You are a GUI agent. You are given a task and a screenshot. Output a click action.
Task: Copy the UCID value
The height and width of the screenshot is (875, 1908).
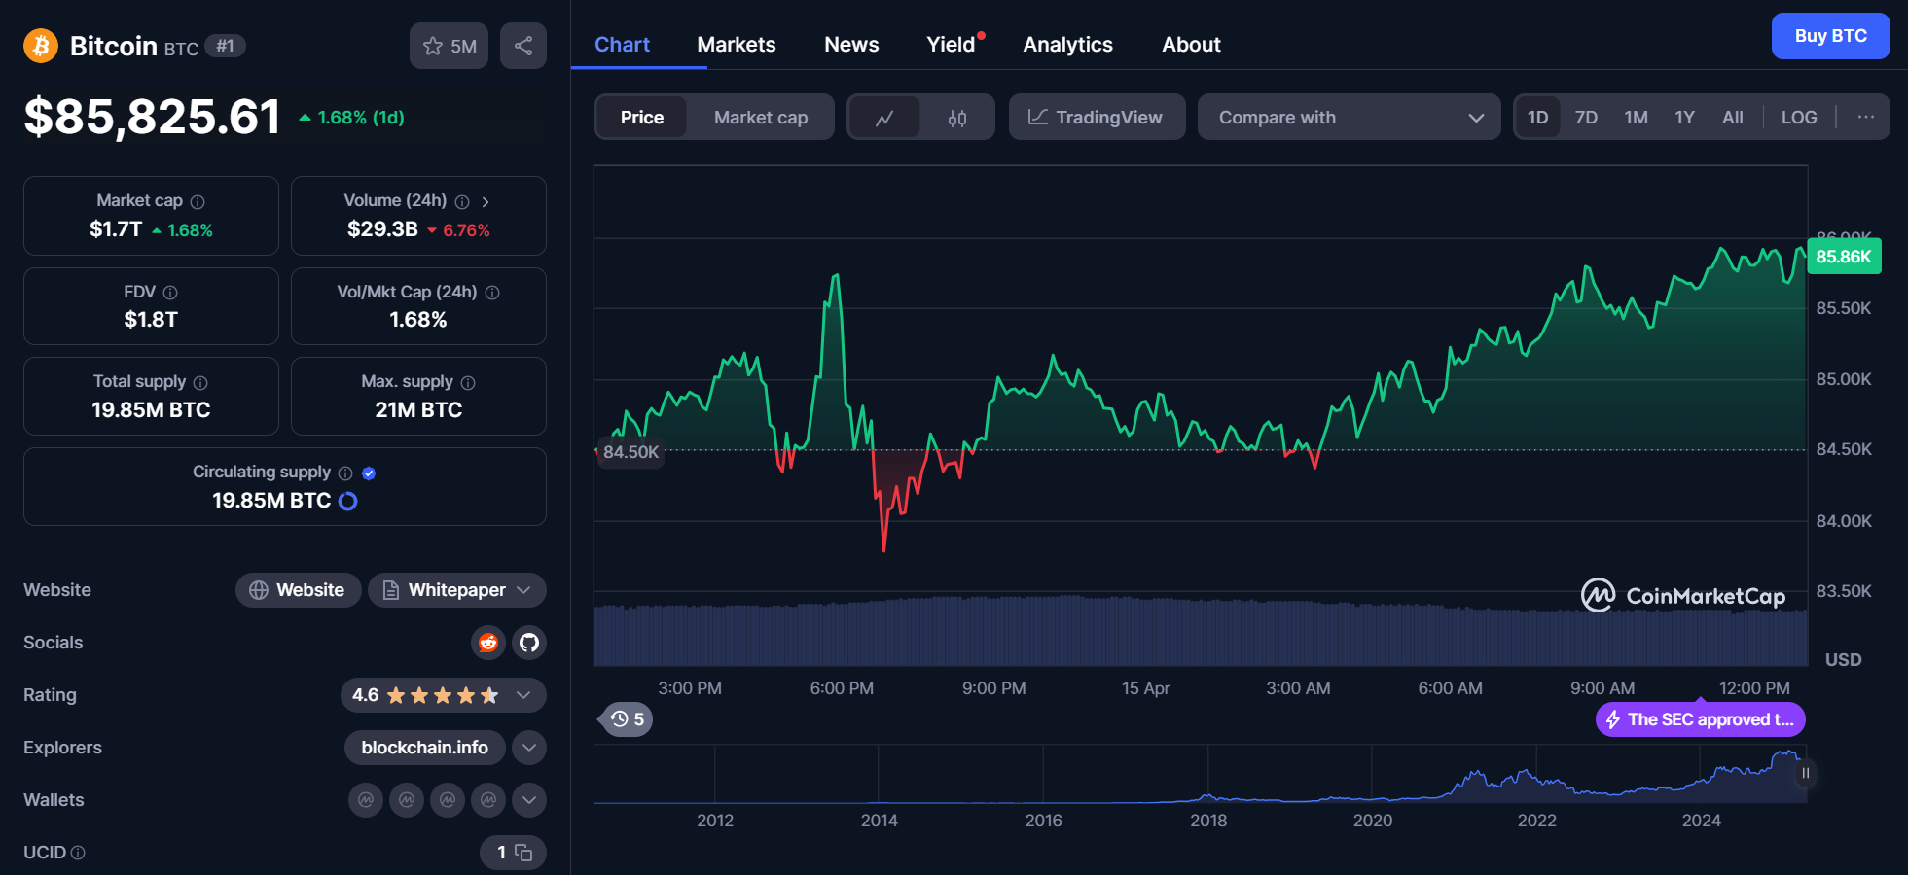pyautogui.click(x=523, y=853)
